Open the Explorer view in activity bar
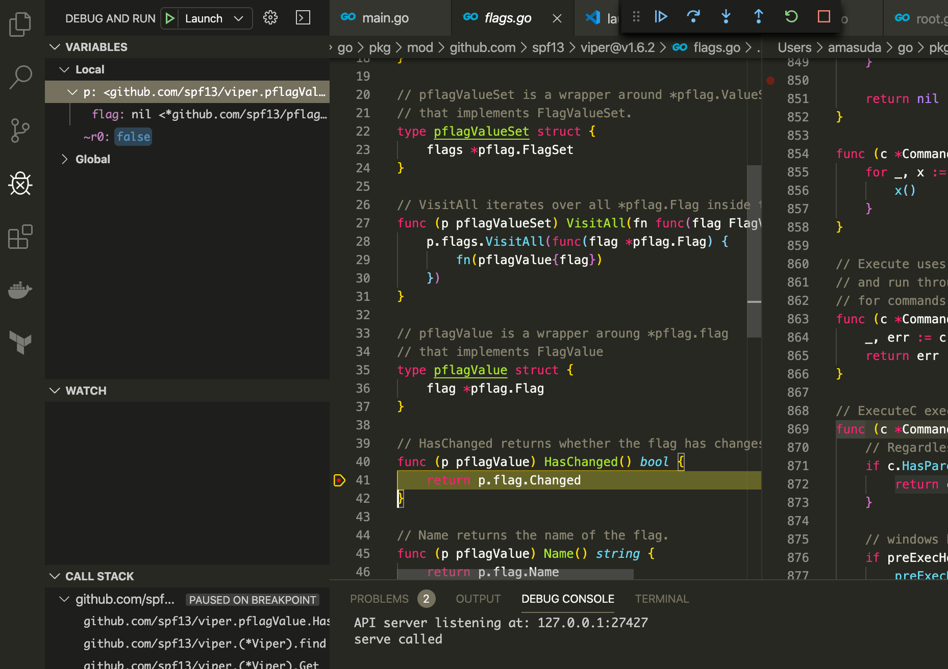948x669 pixels. [x=20, y=24]
